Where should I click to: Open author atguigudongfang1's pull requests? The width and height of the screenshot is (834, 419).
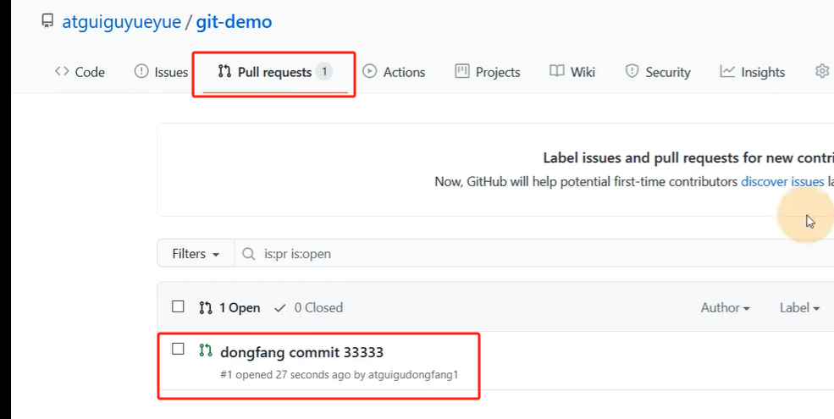click(x=413, y=375)
